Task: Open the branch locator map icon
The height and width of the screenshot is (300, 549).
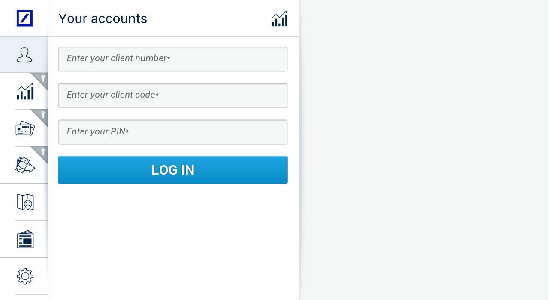Action: point(25,202)
